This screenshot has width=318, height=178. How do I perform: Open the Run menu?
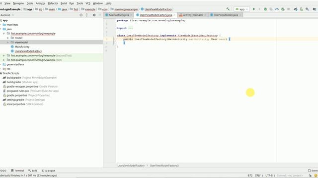click(x=72, y=3)
